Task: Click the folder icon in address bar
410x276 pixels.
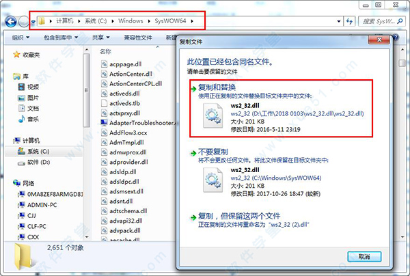Action: tap(42, 21)
